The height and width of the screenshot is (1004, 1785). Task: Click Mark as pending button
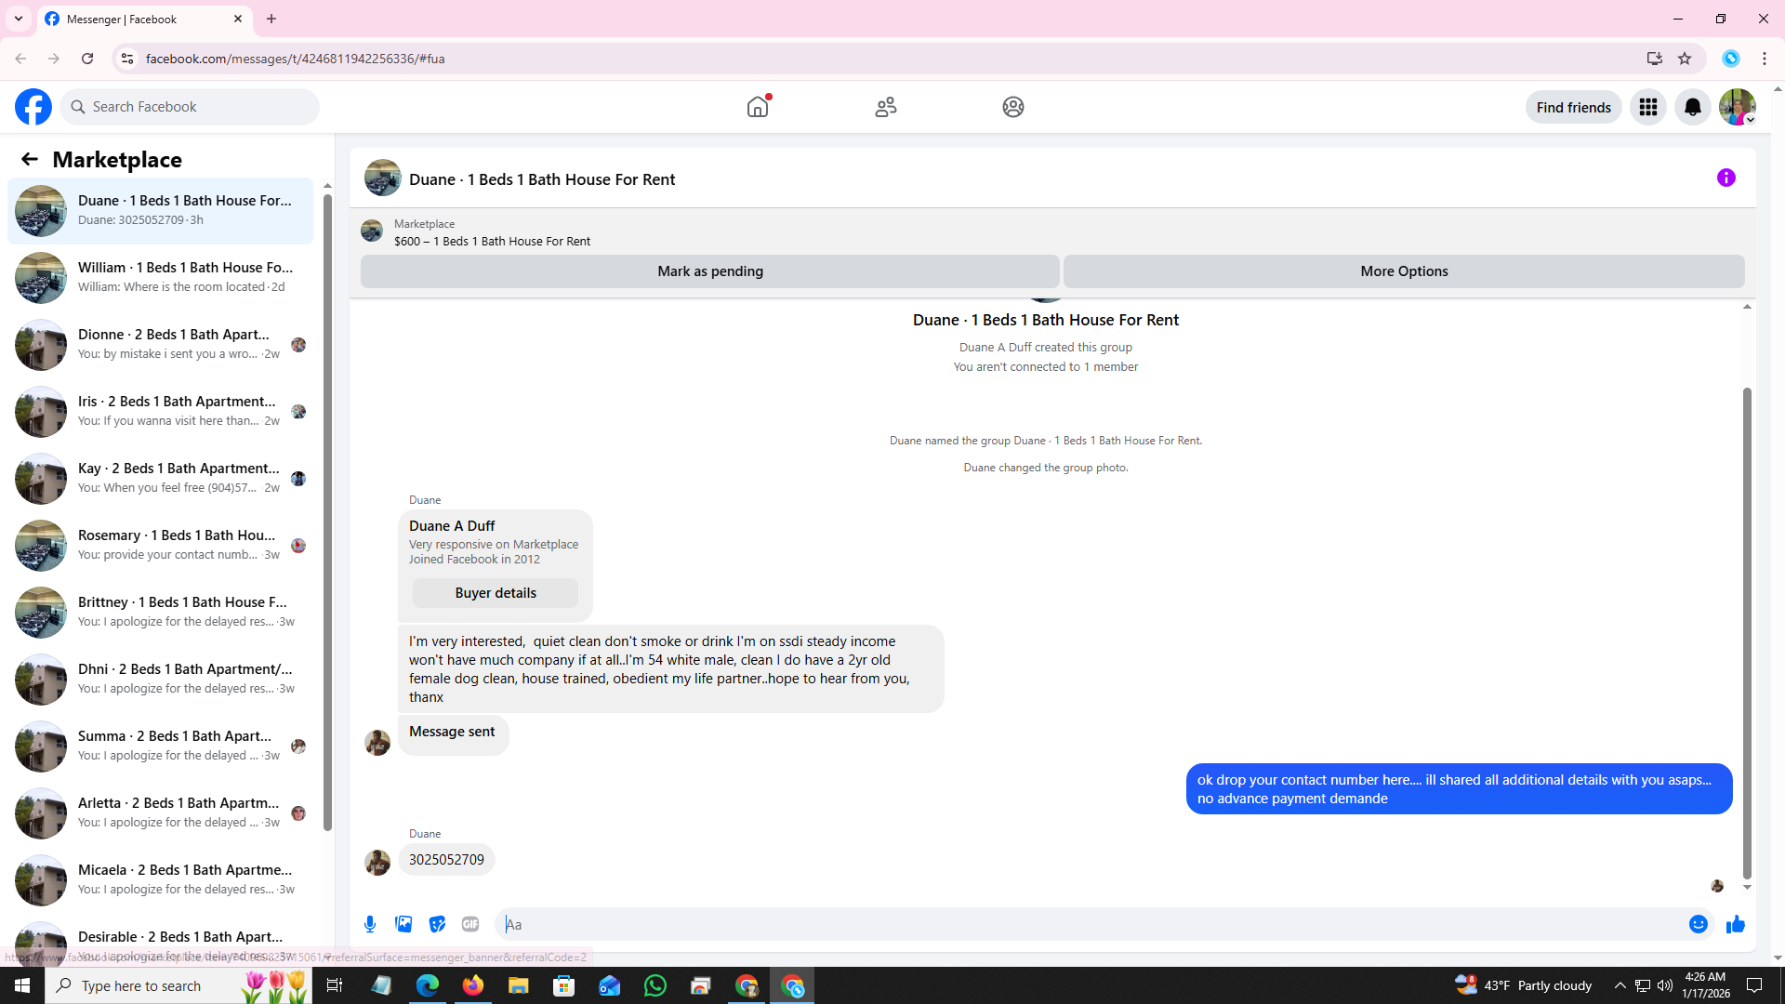tap(709, 271)
